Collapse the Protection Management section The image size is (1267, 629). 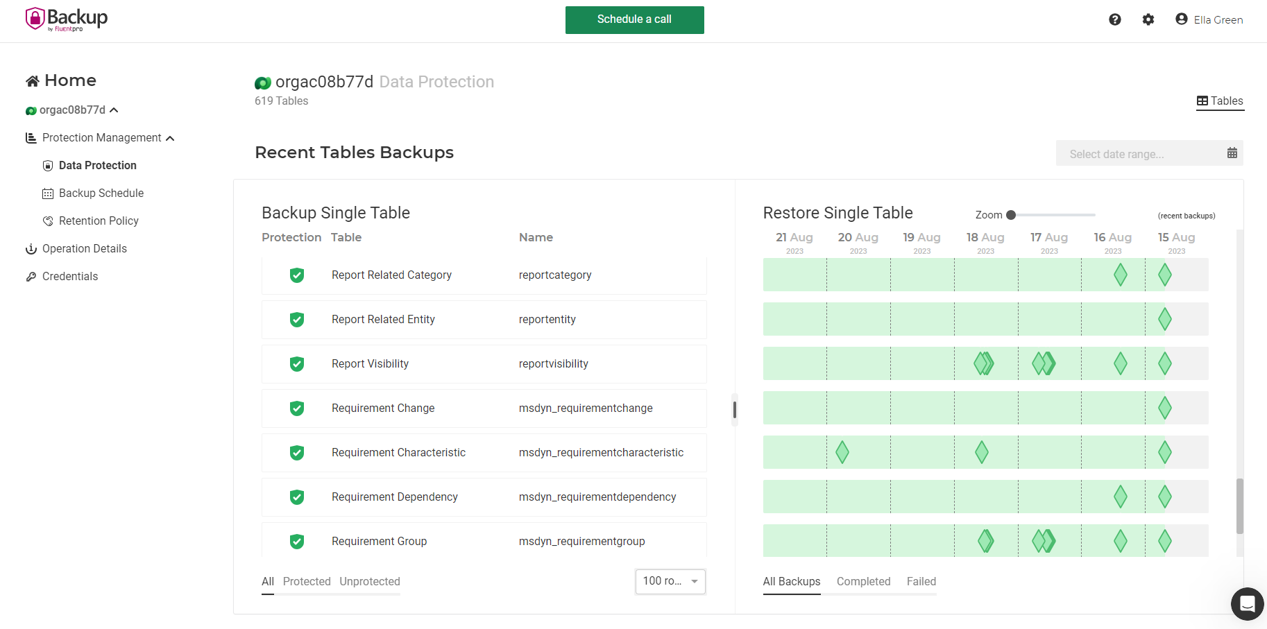click(x=170, y=137)
